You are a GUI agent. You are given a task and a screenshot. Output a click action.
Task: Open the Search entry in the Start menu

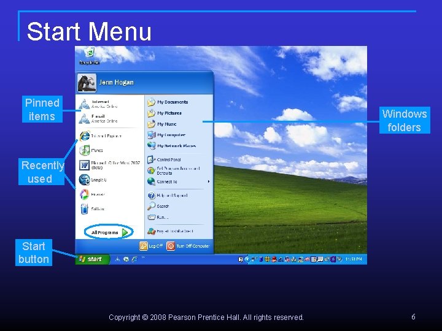tap(179, 206)
